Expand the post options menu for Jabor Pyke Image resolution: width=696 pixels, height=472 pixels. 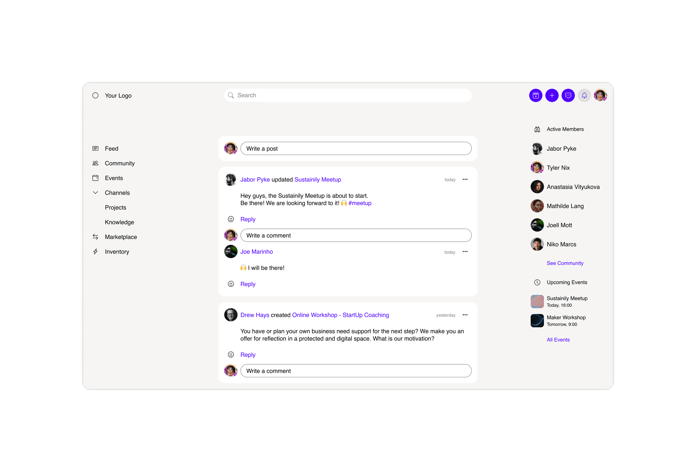(x=465, y=179)
